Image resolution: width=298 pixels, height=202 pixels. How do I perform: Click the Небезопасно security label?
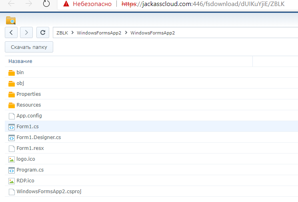click(92, 4)
